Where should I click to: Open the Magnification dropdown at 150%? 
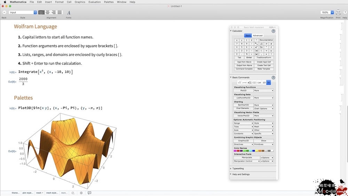(327, 13)
